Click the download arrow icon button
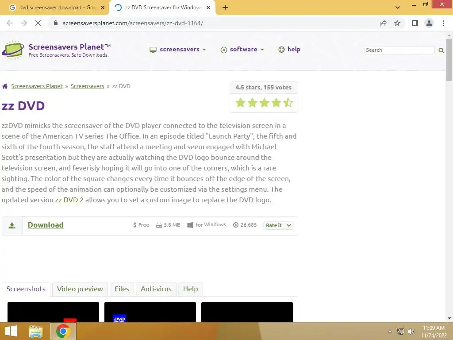Screen dimensions: 453x340 pyautogui.click(x=12, y=225)
